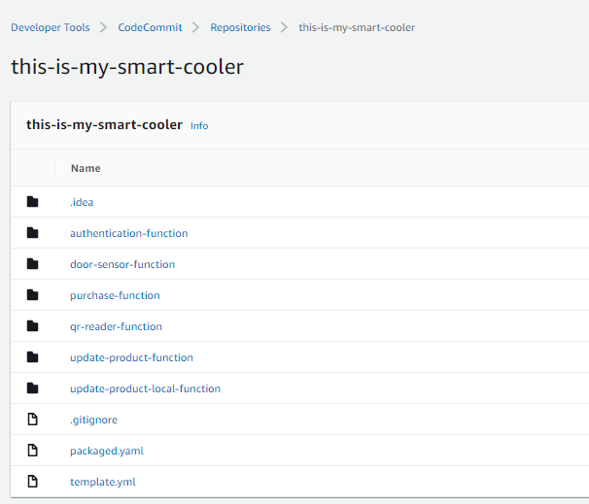Click the authentication-function folder icon
The width and height of the screenshot is (589, 504).
[x=33, y=233]
